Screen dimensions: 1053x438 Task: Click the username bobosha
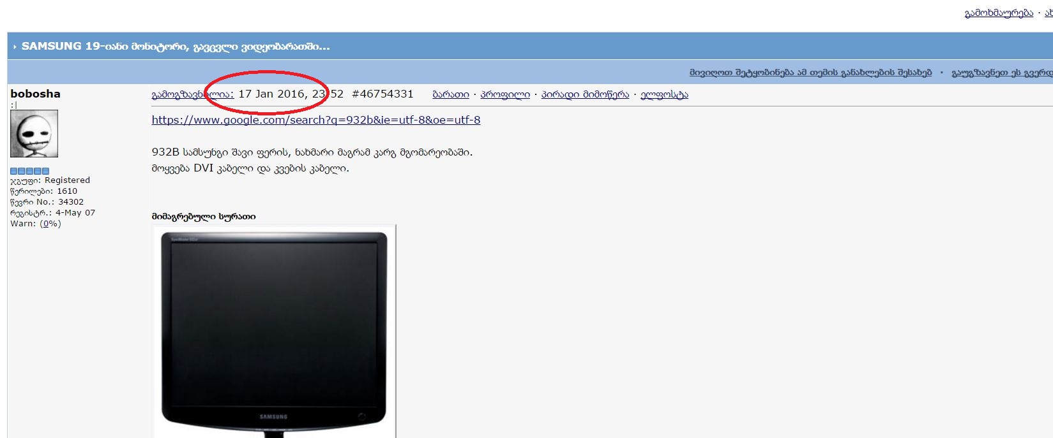36,94
